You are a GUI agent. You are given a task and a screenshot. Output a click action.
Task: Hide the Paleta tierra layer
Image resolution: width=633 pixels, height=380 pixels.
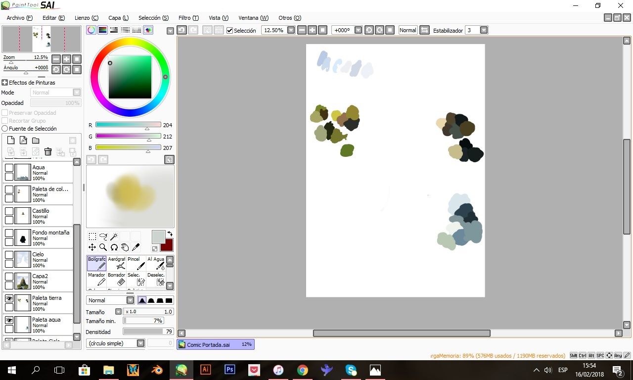tap(9, 299)
